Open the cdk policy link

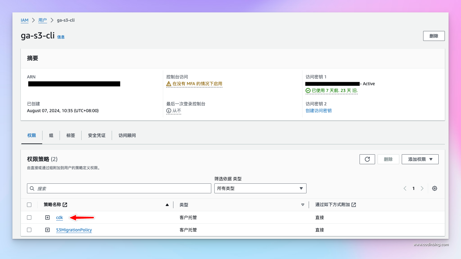(60, 217)
